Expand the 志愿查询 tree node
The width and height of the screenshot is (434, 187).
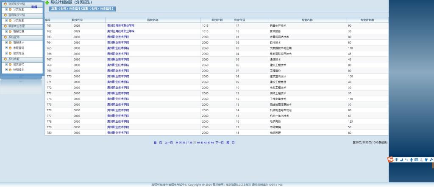pyautogui.click(x=6, y=48)
